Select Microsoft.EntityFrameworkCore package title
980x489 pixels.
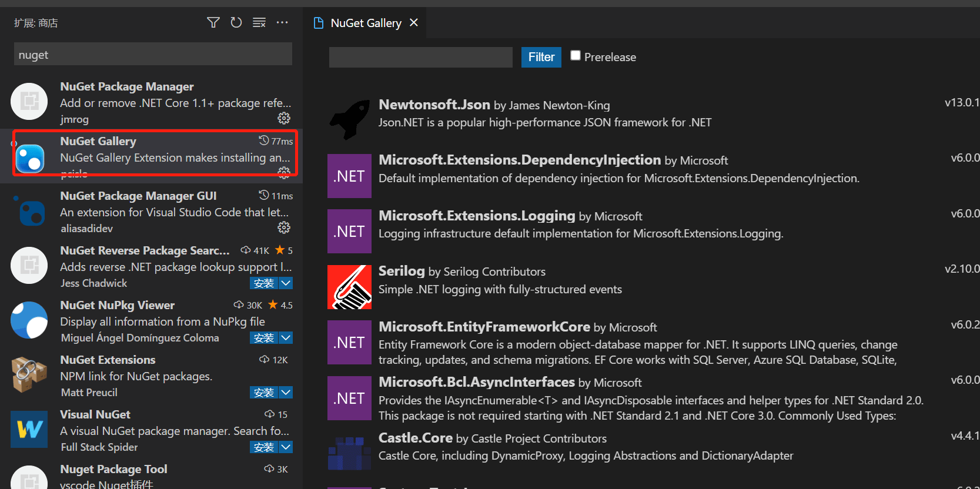484,327
